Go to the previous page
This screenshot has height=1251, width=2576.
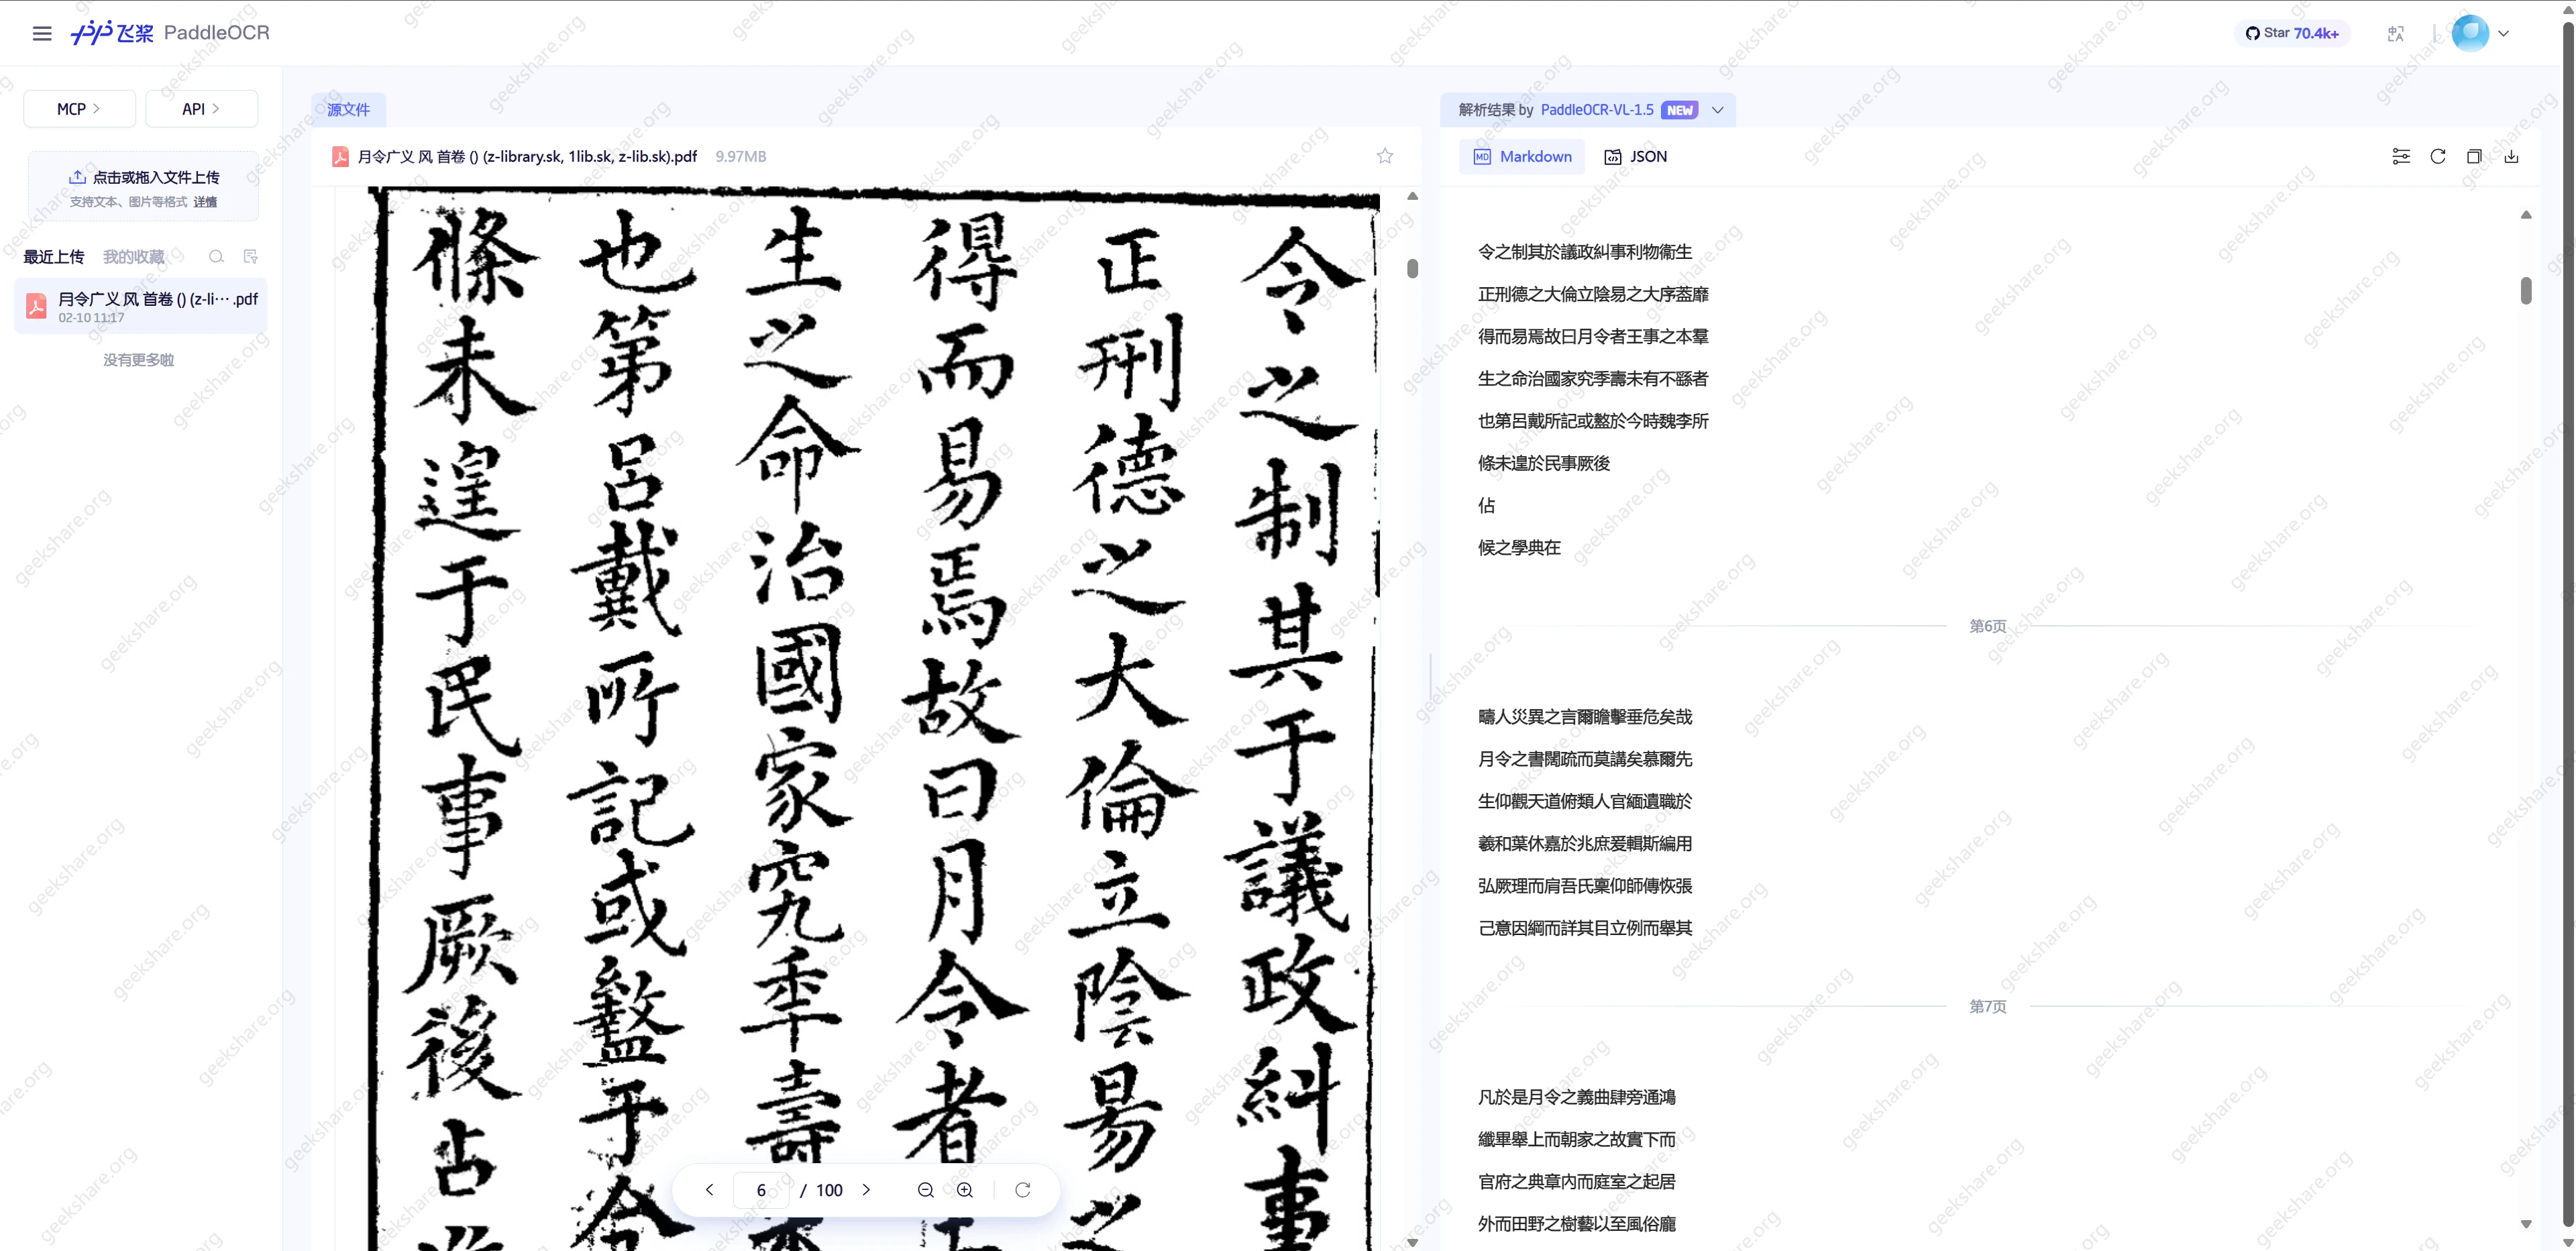click(709, 1190)
